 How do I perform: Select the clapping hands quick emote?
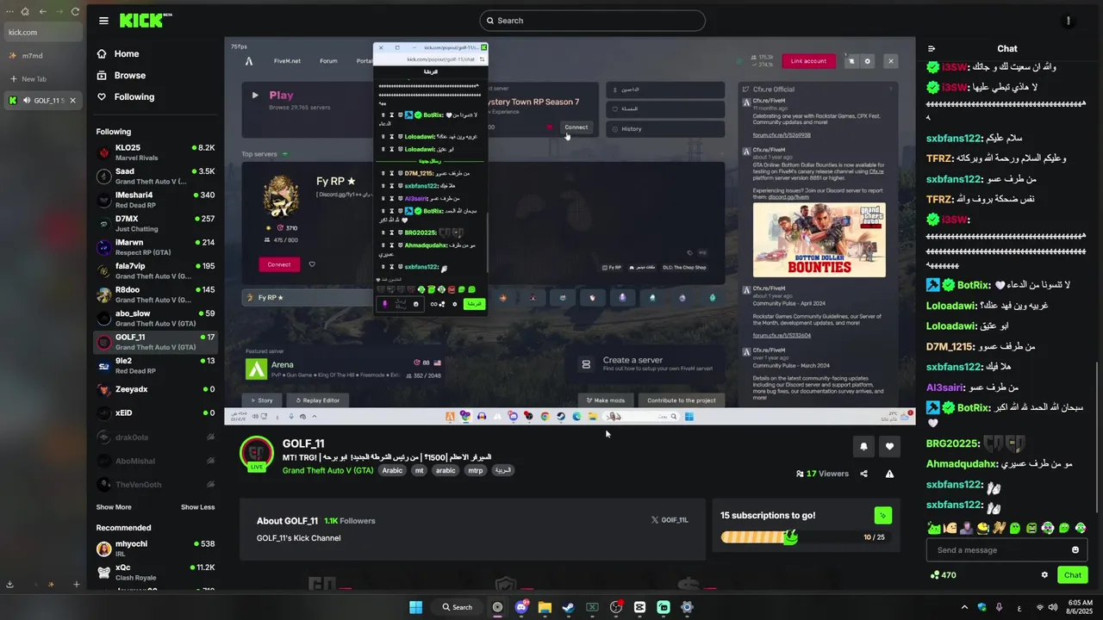999,528
